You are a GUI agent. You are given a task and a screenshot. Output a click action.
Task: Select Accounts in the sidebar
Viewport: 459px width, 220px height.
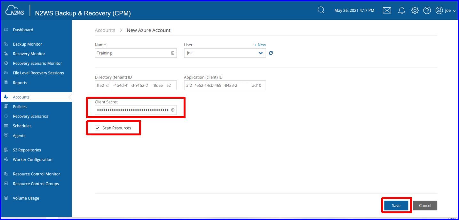(21, 97)
